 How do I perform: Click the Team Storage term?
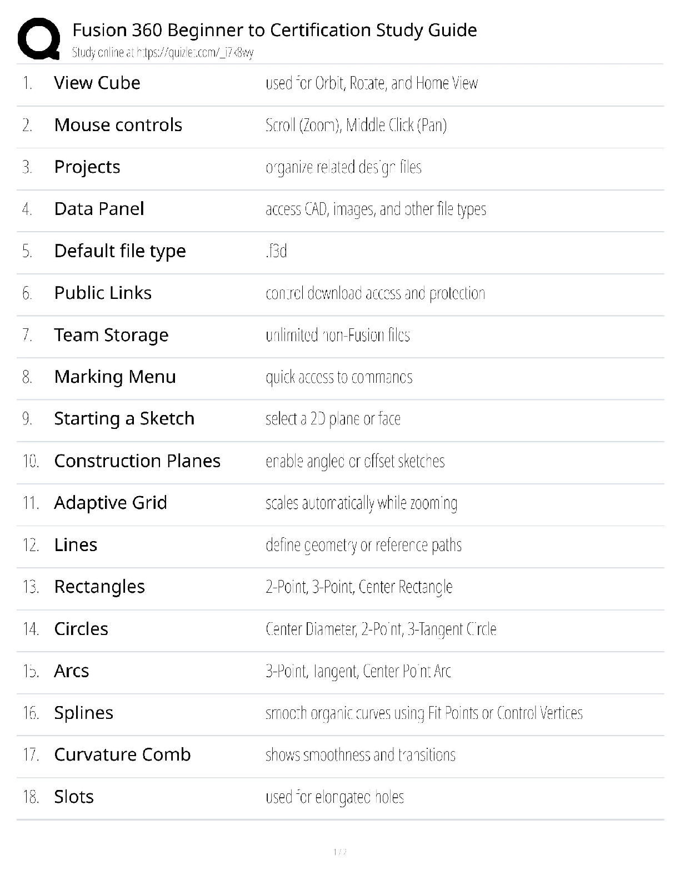pyautogui.click(x=111, y=335)
